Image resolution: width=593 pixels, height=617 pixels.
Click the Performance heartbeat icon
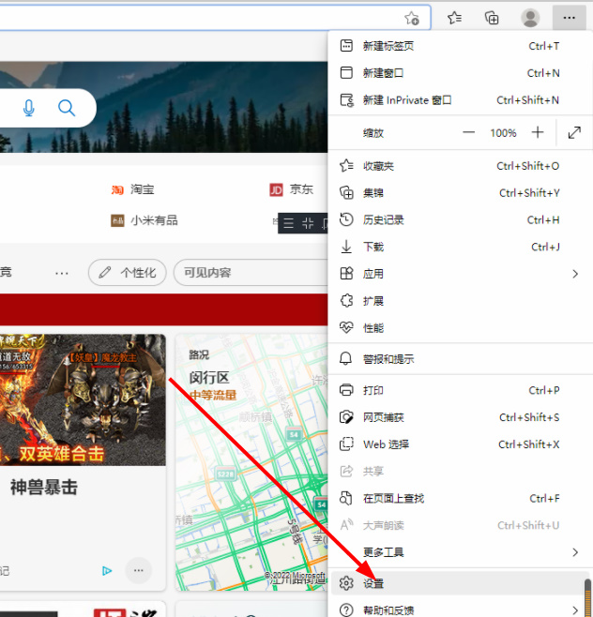click(346, 327)
